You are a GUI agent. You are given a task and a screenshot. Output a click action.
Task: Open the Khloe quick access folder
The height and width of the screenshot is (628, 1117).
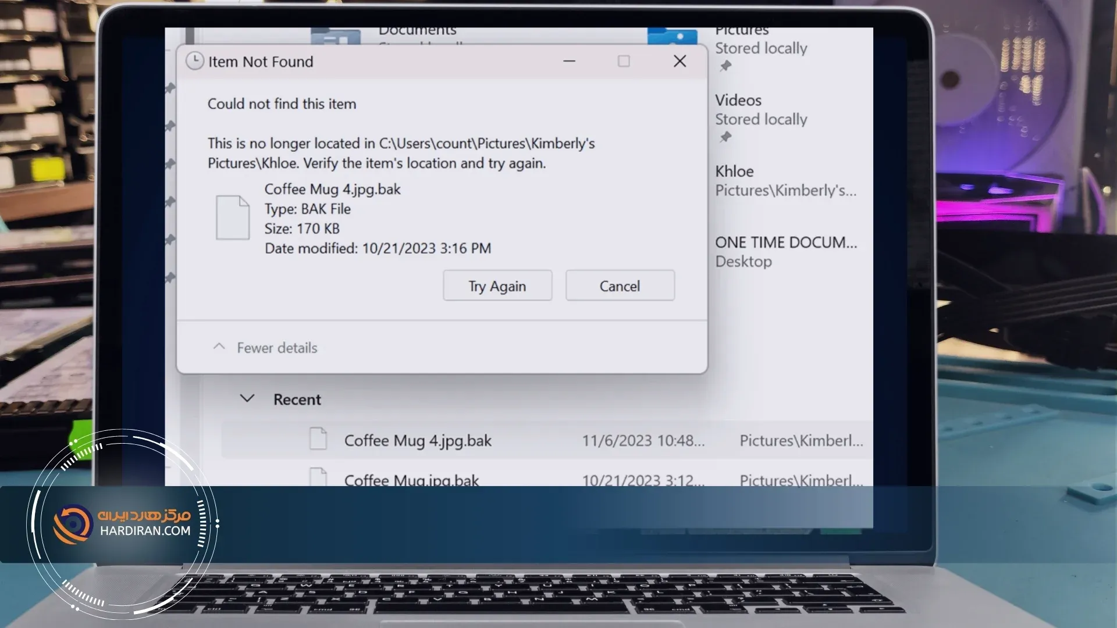point(734,171)
